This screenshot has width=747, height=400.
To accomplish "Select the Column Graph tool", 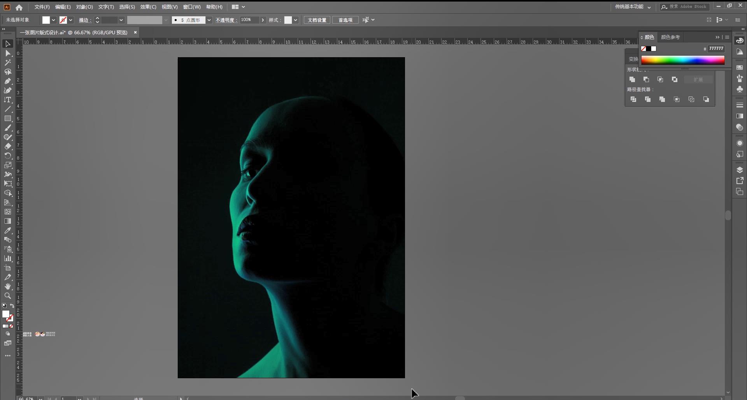I will [8, 258].
